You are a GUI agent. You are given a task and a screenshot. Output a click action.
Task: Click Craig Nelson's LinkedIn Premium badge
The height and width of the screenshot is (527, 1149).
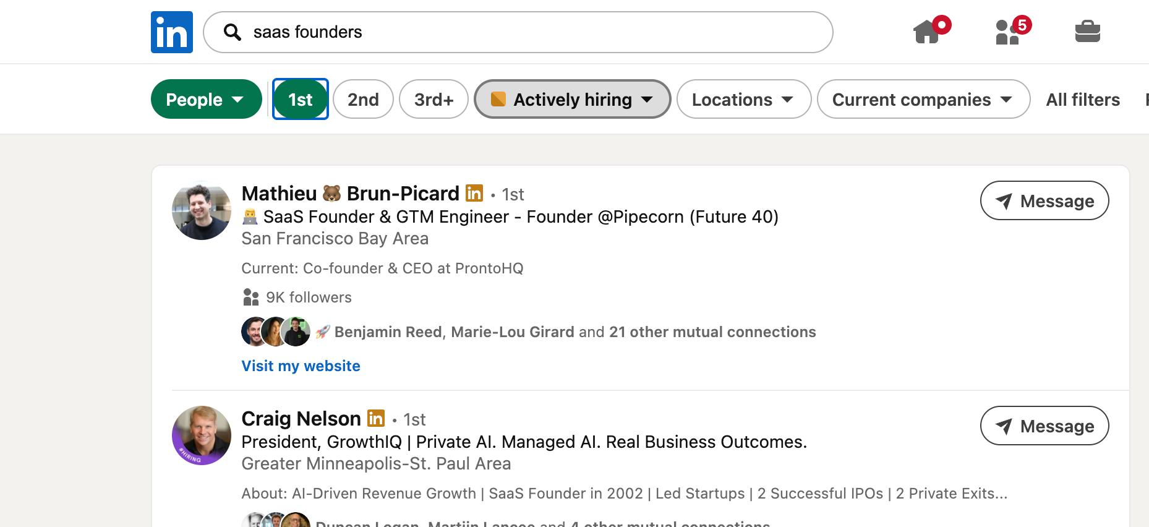point(376,418)
